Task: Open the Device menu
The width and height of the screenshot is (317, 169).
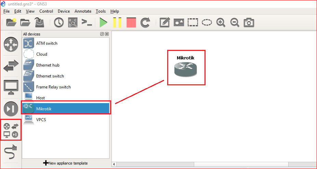Action: click(64, 11)
